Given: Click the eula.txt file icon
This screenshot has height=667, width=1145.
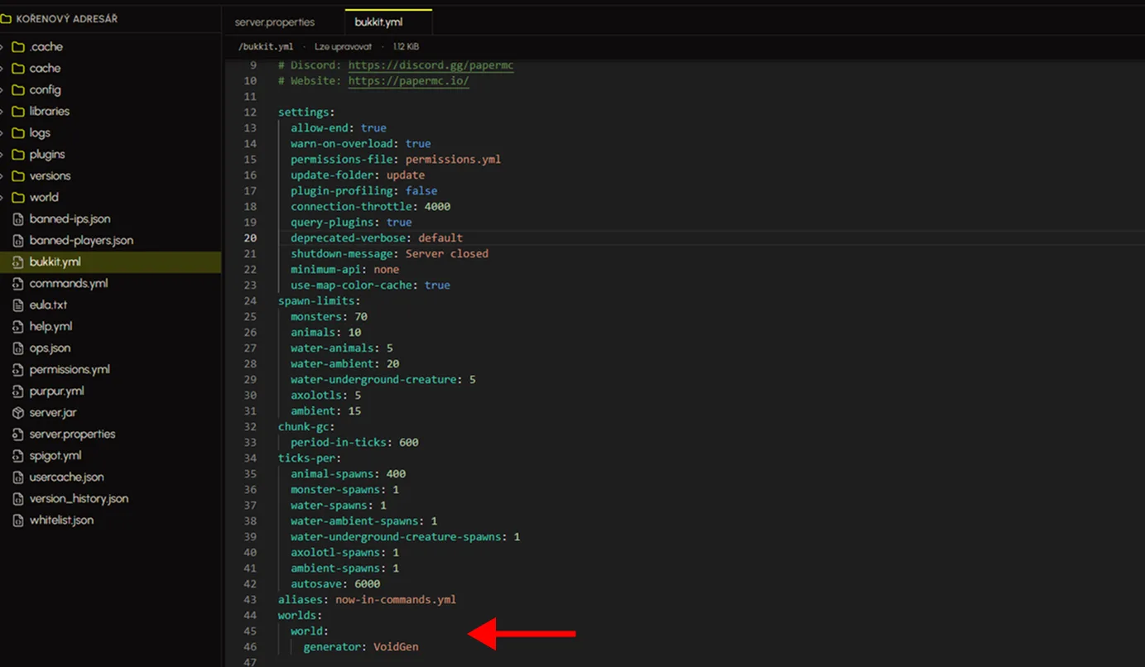Looking at the screenshot, I should point(18,305).
